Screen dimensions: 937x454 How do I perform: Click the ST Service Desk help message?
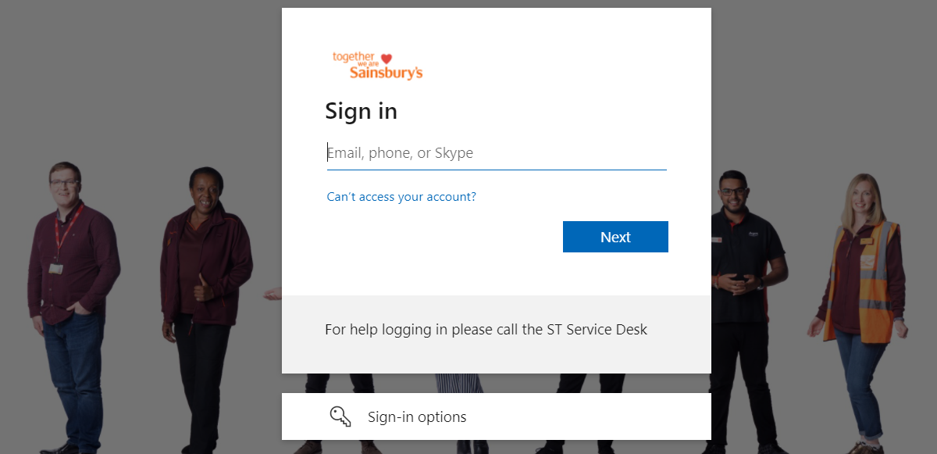coord(486,329)
